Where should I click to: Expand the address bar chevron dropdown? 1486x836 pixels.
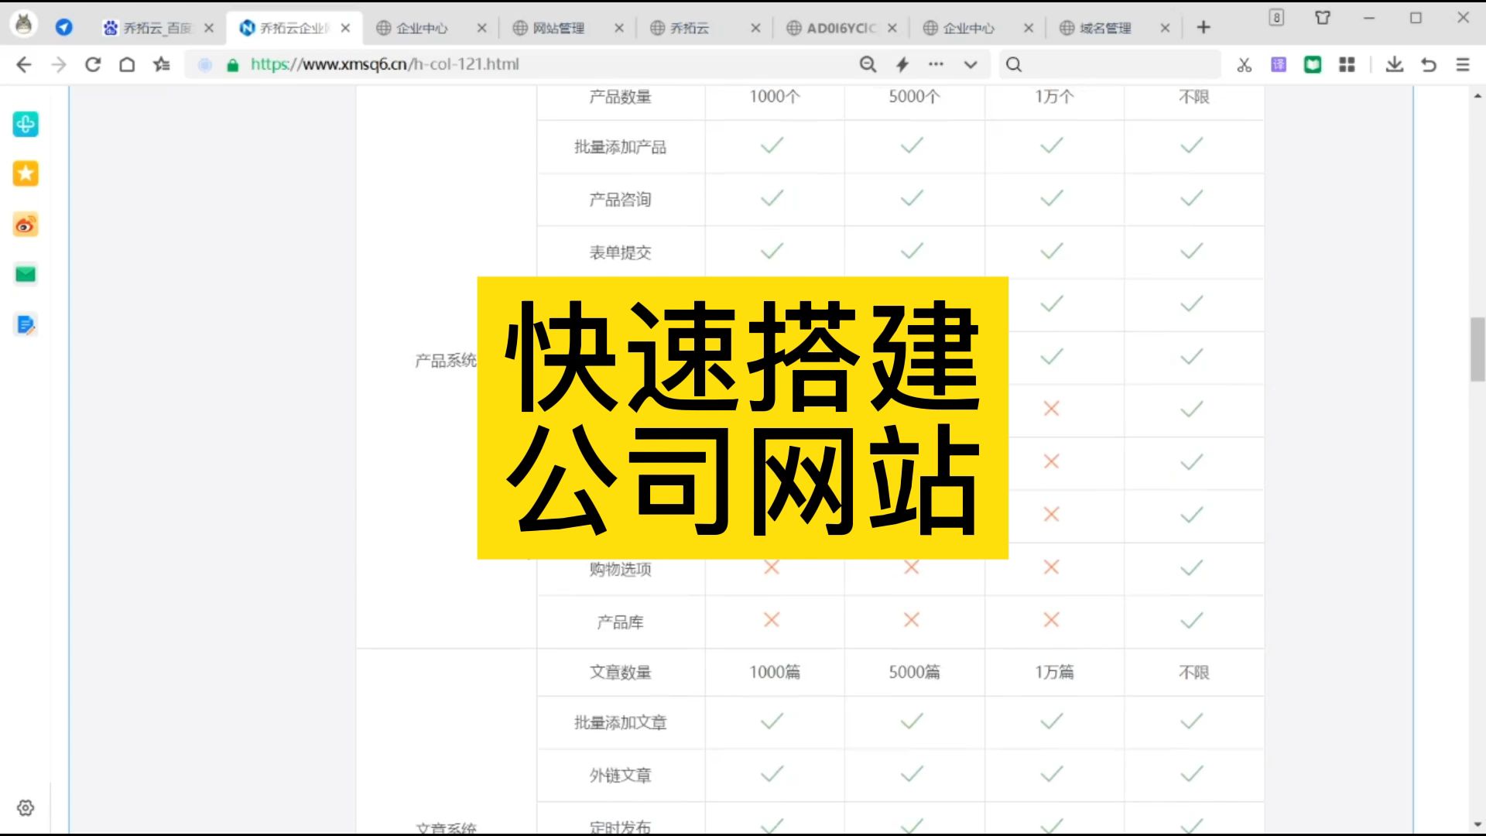point(971,64)
